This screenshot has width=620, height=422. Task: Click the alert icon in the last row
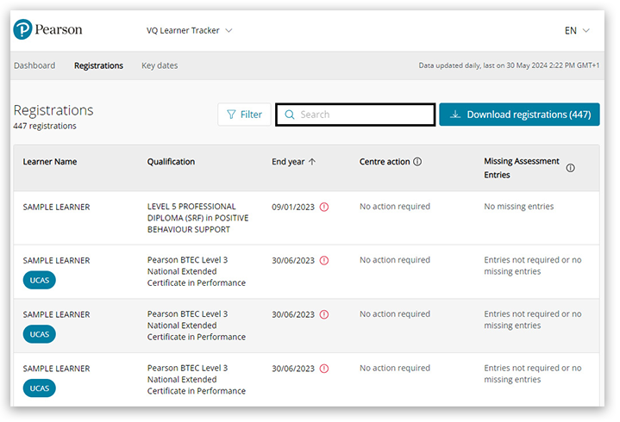pos(324,369)
